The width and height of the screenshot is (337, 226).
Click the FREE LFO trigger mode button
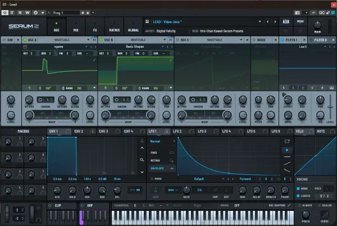162,153
